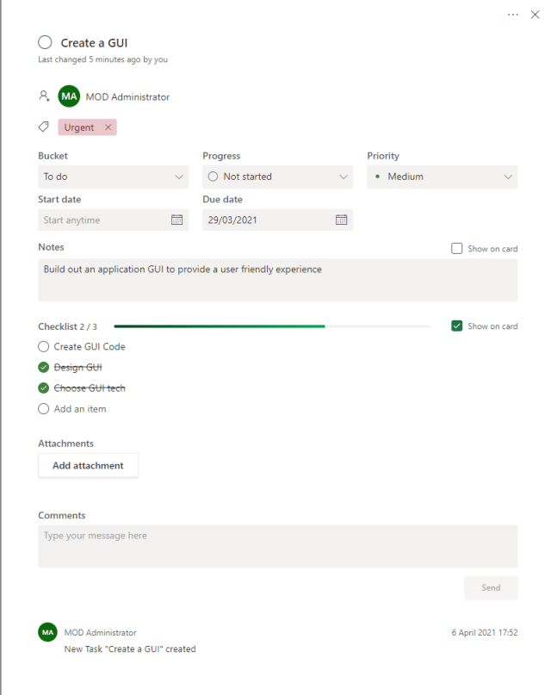Click the assign person icon
The height and width of the screenshot is (695, 551).
point(44,96)
